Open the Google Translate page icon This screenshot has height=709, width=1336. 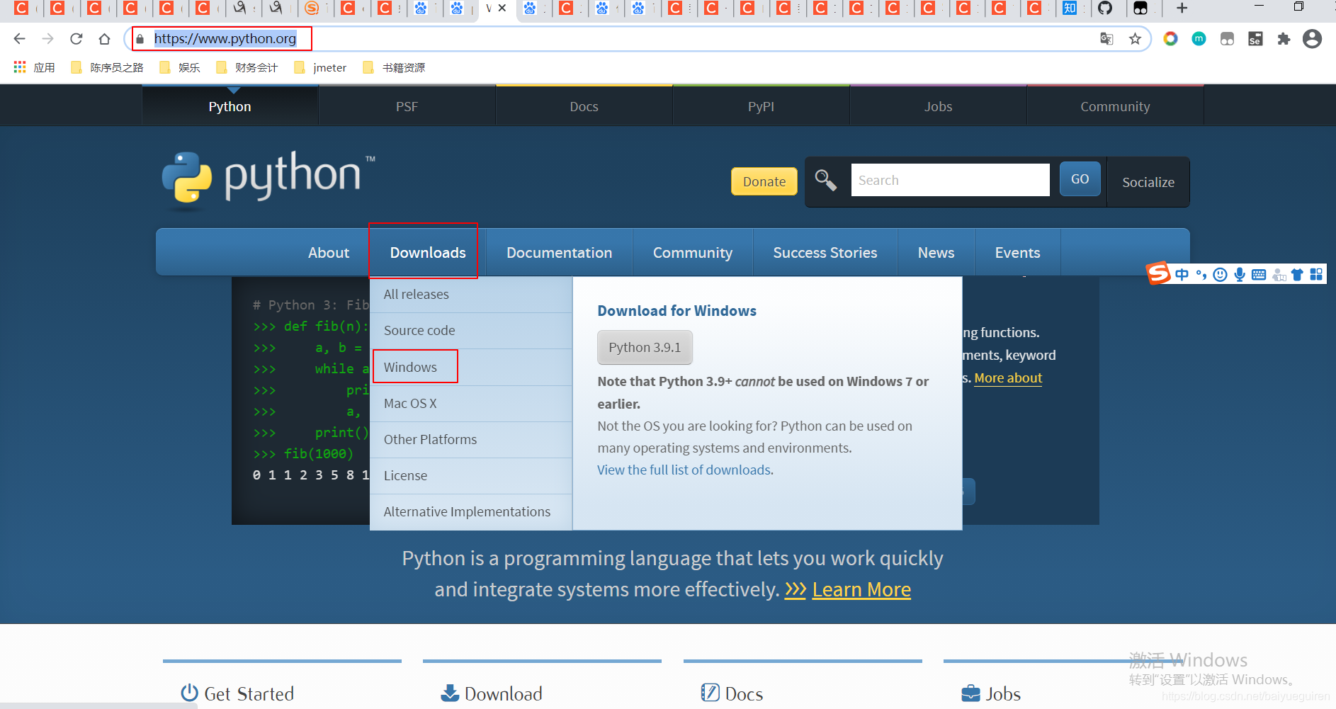tap(1106, 39)
